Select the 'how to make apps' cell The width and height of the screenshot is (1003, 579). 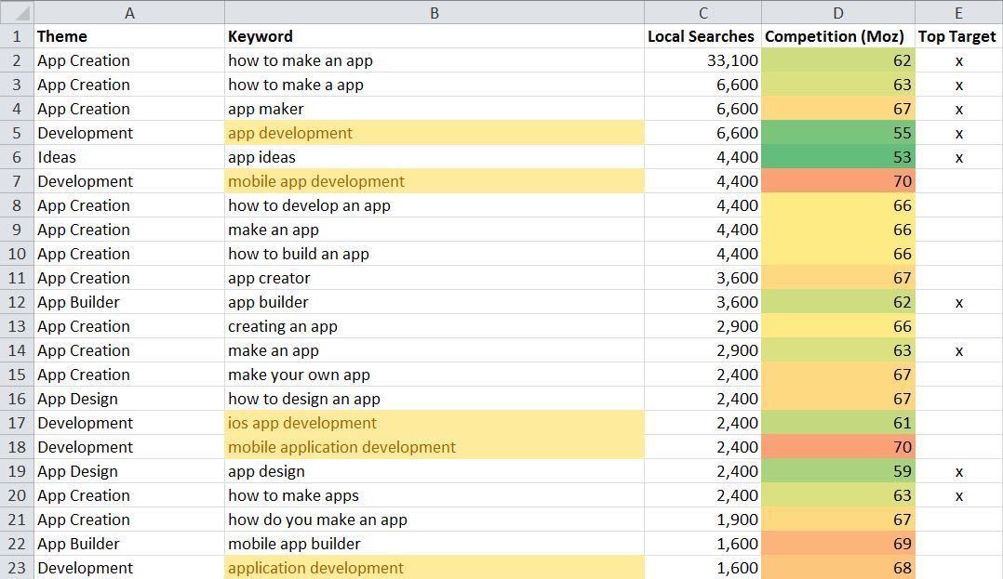pyautogui.click(x=435, y=495)
